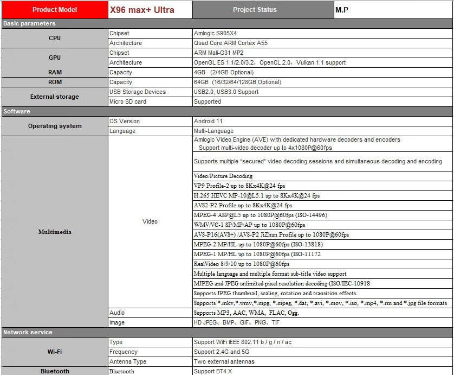Click the "Audio" label cell
The image size is (454, 375).
pos(150,313)
